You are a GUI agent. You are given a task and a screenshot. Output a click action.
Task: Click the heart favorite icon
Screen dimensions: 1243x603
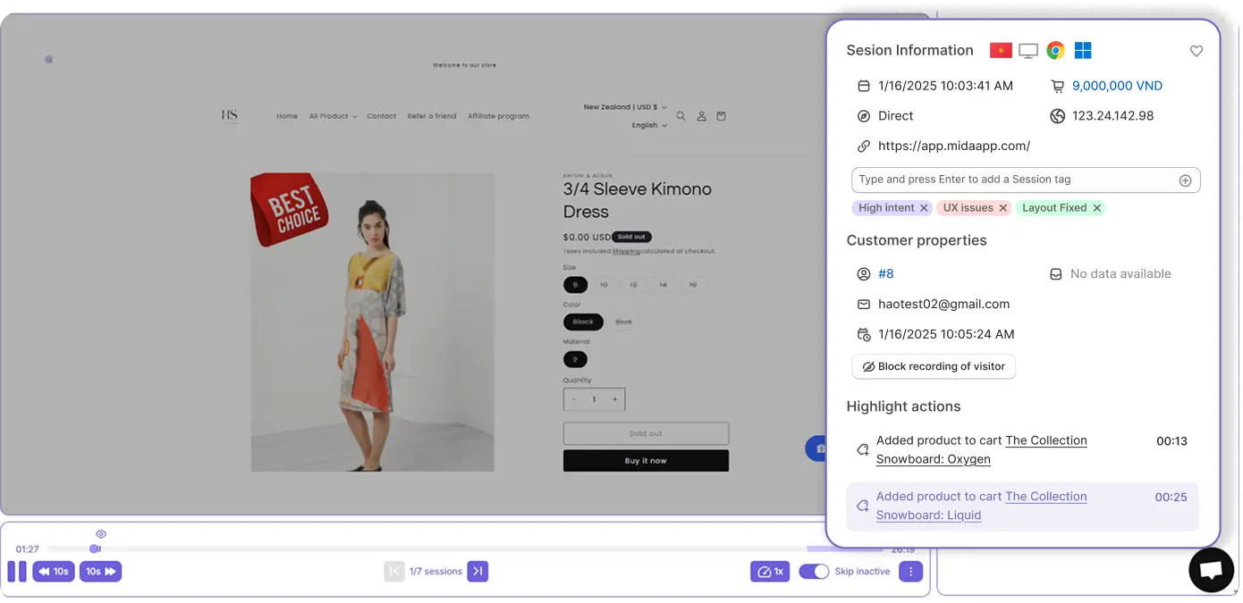(x=1196, y=52)
